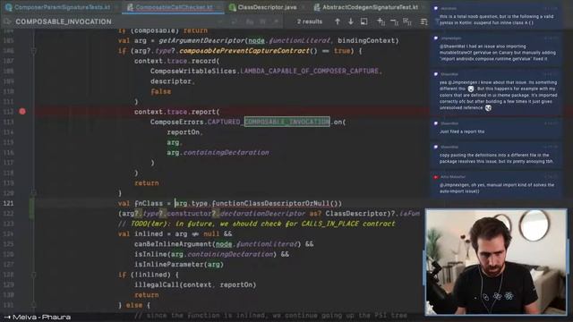
Task: Collapse the if block at line 106
Action: coord(33,51)
